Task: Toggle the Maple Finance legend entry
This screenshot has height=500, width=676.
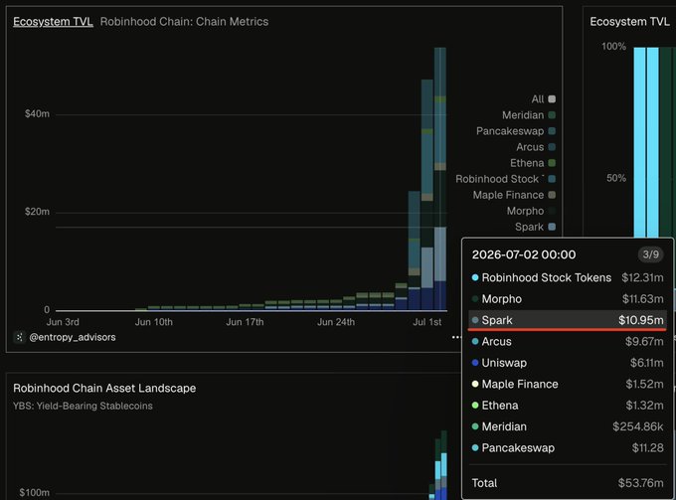Action: click(x=514, y=195)
